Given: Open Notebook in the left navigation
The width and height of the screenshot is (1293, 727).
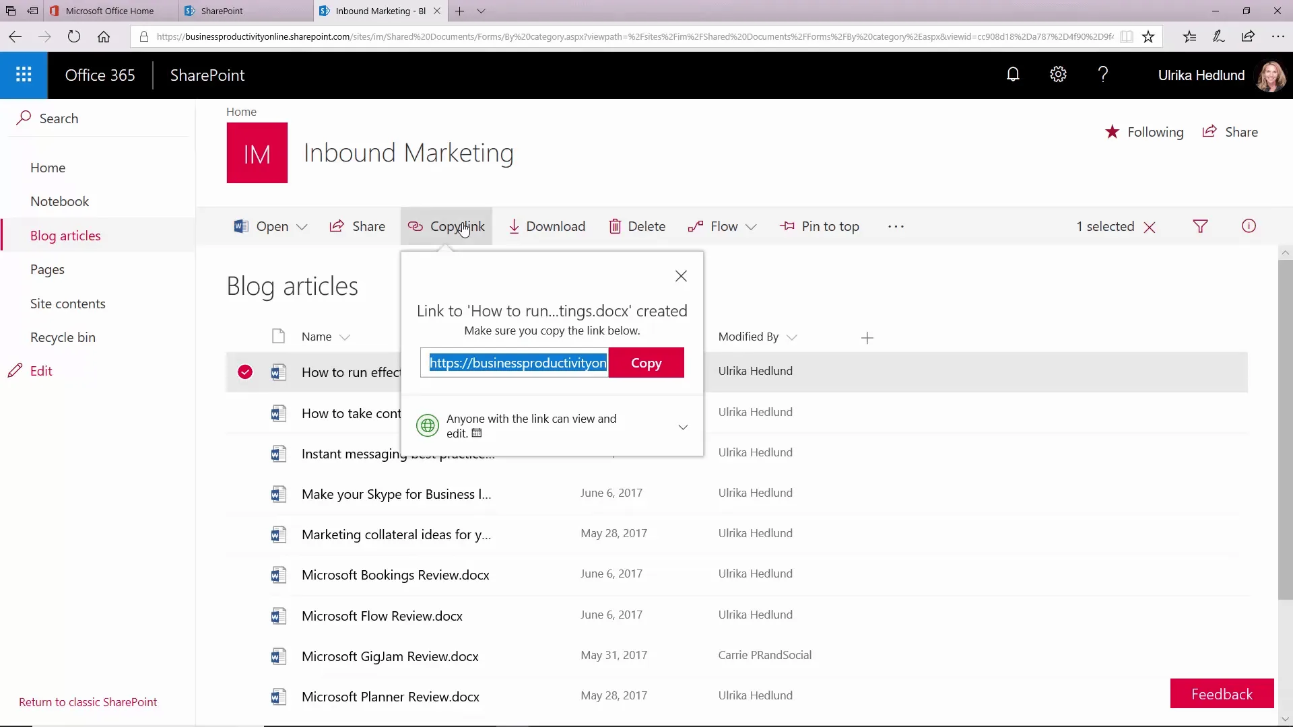Looking at the screenshot, I should (59, 201).
